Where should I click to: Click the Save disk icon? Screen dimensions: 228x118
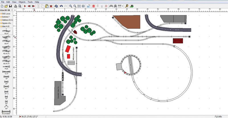click(x=11, y=6)
